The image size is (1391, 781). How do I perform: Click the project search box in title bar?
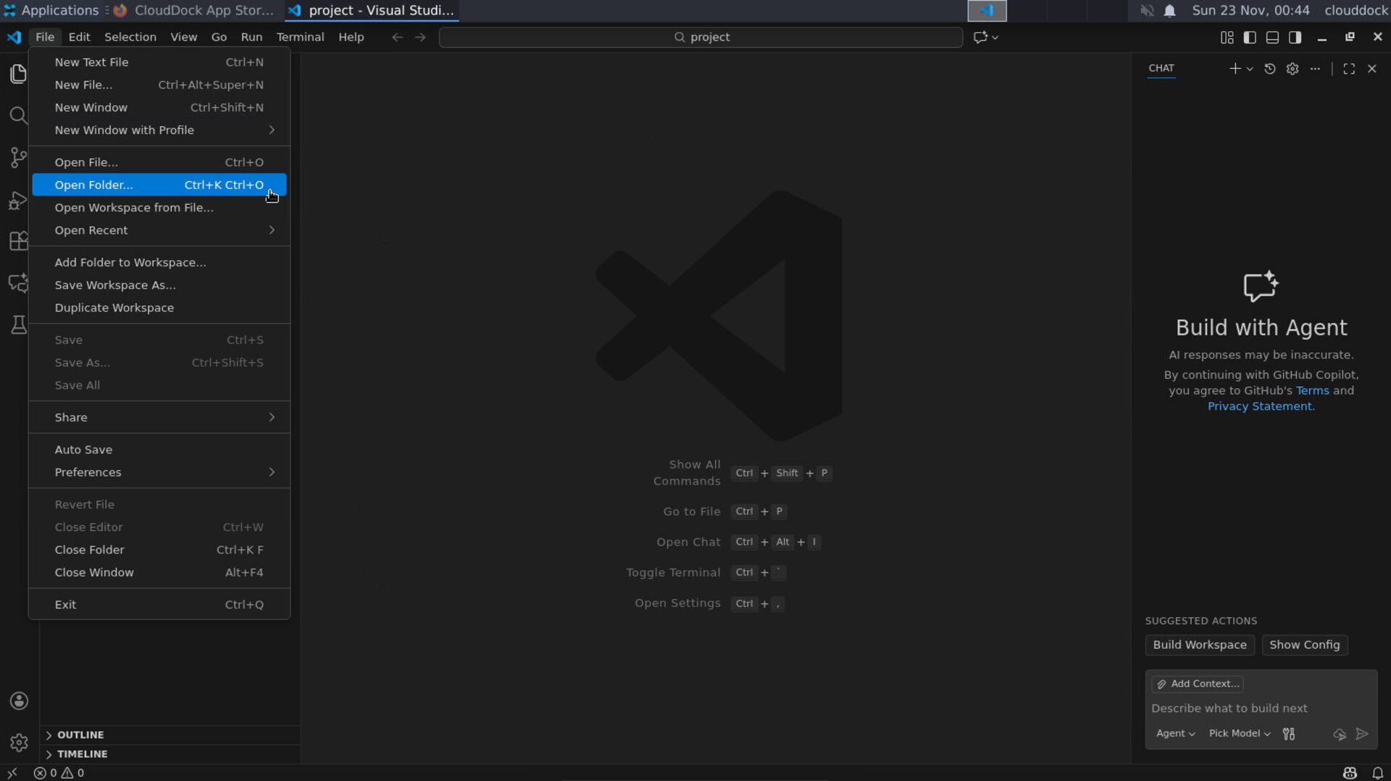point(699,37)
